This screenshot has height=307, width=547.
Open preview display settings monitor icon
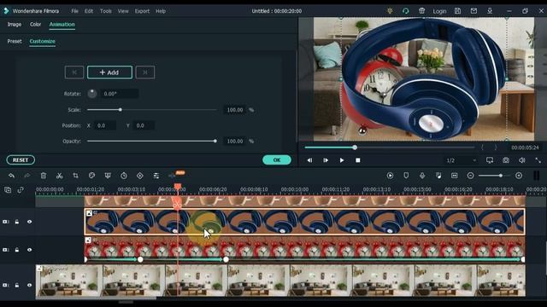coord(490,160)
